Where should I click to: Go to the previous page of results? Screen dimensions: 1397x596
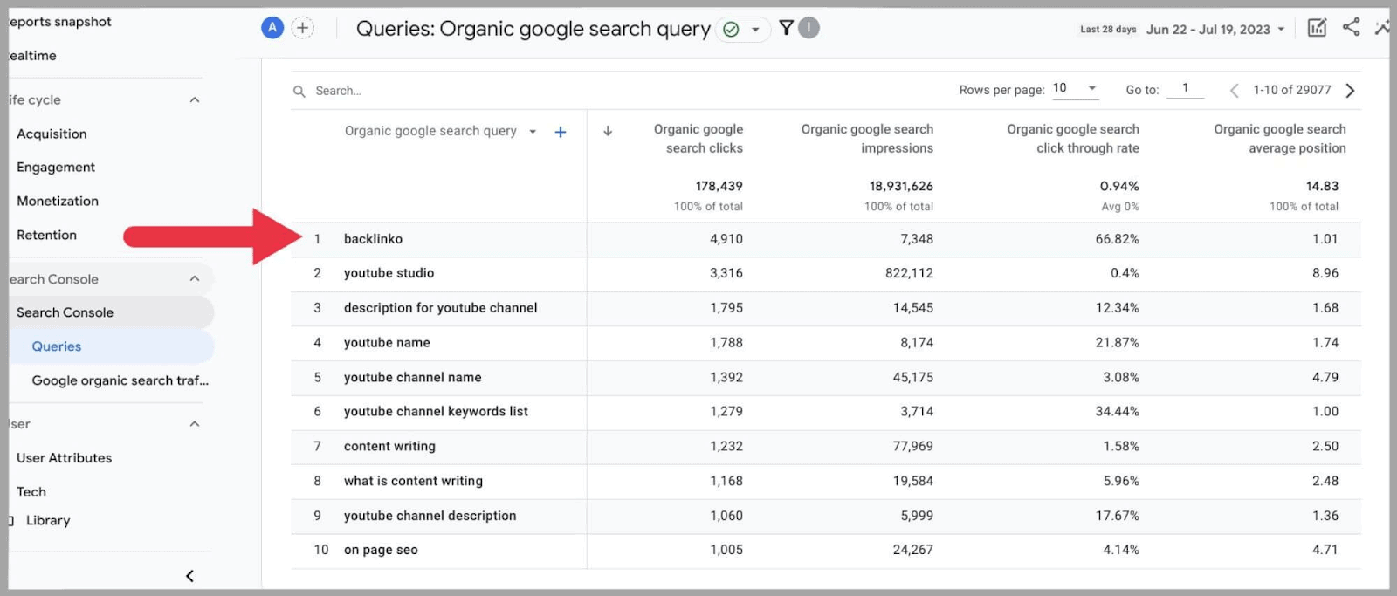click(x=1234, y=91)
